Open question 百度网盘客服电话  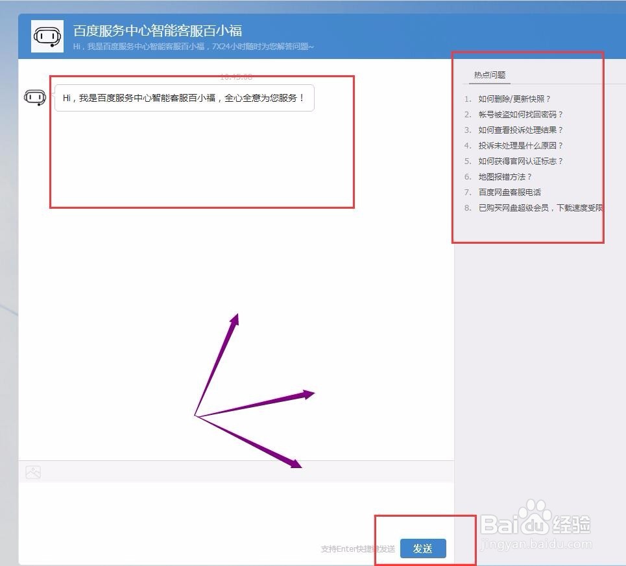(x=509, y=193)
